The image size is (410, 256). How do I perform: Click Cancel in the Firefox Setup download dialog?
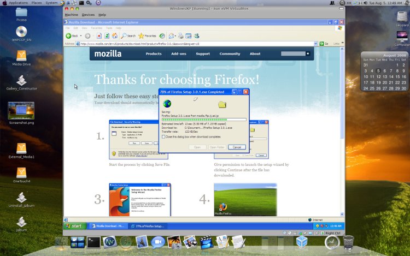(x=237, y=147)
